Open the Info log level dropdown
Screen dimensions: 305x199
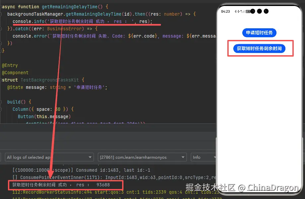(x=203, y=157)
